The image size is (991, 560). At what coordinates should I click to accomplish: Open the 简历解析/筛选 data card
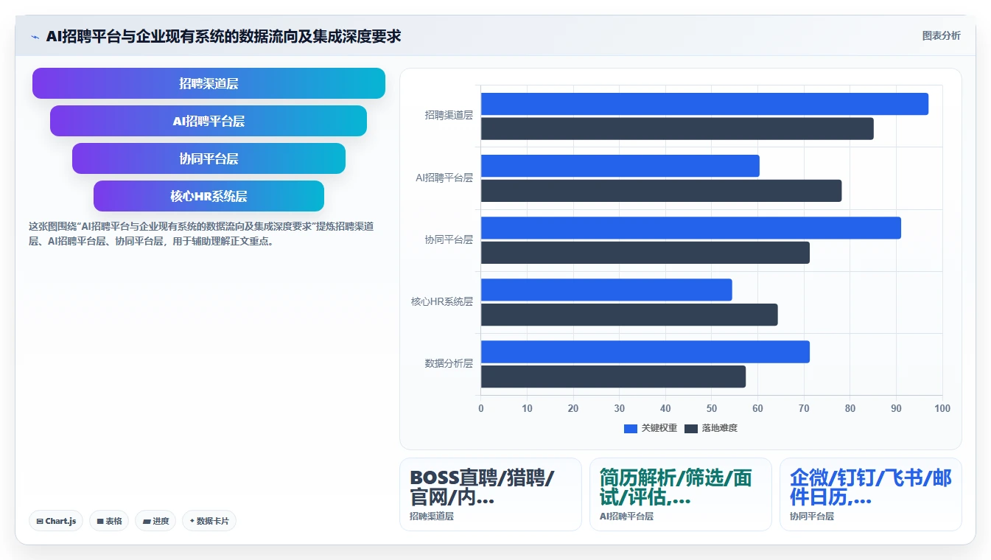click(x=681, y=494)
